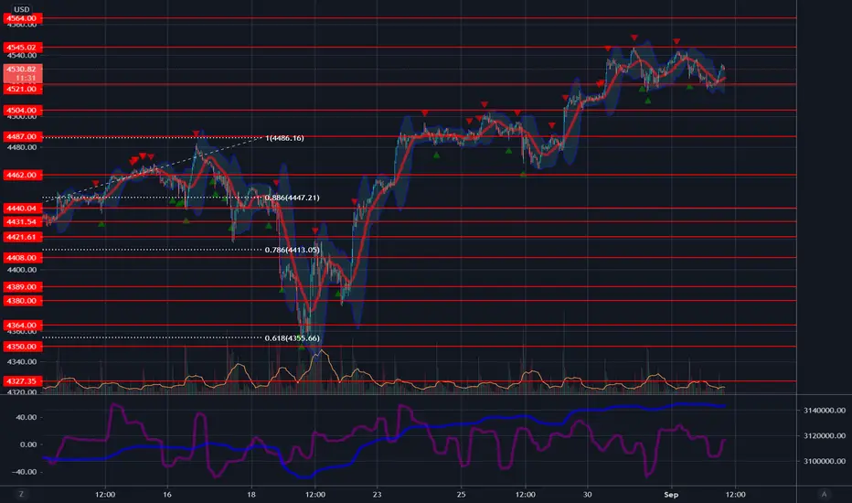
Task: Click the 18 date on the time axis
Action: tap(251, 495)
